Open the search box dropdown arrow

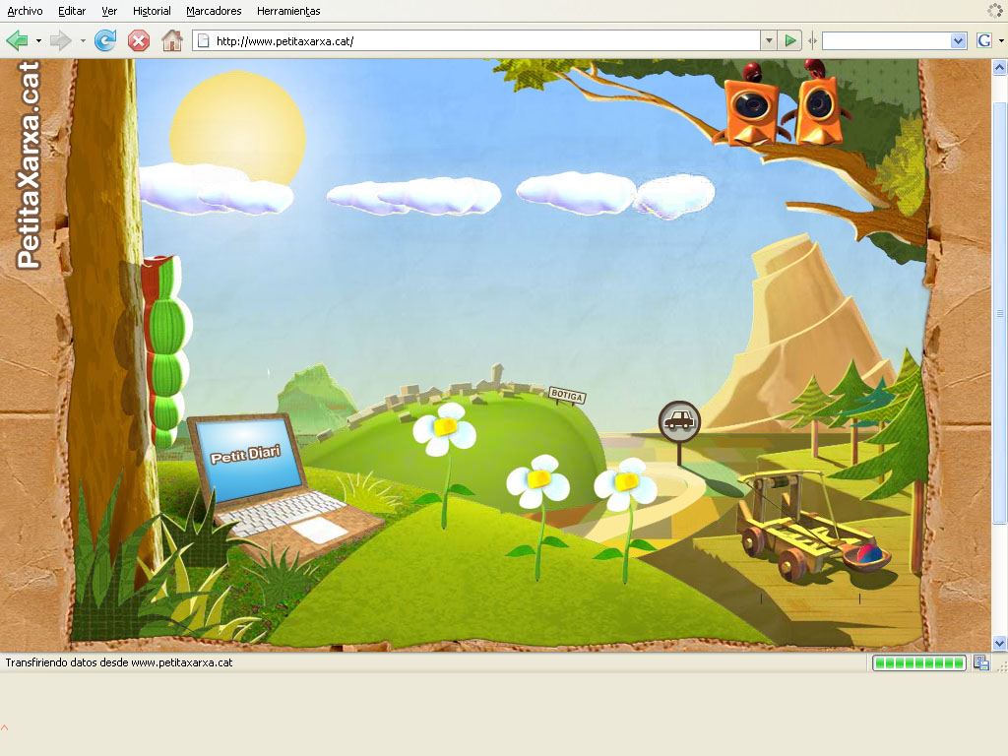pos(958,40)
